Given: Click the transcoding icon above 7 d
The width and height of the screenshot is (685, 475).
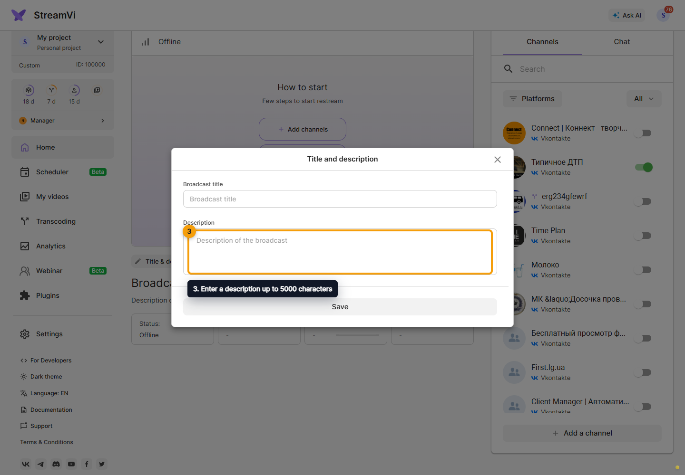Looking at the screenshot, I should pos(51,90).
